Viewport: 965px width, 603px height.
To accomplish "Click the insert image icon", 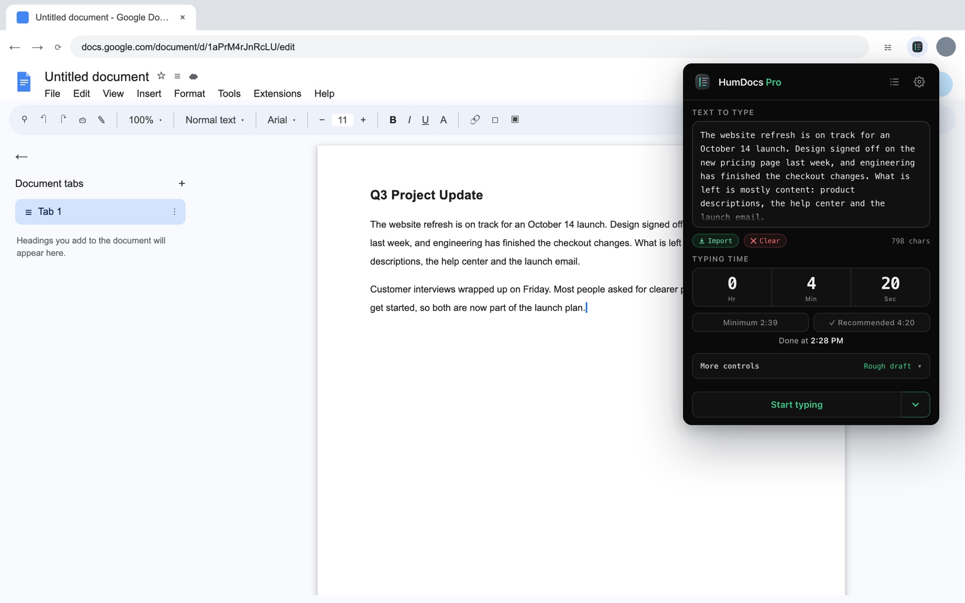I will coord(515,120).
